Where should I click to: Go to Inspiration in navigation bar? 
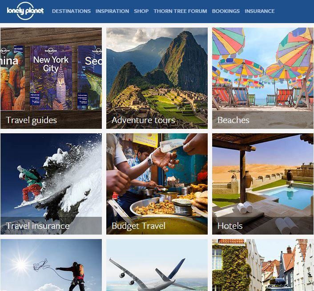click(113, 11)
